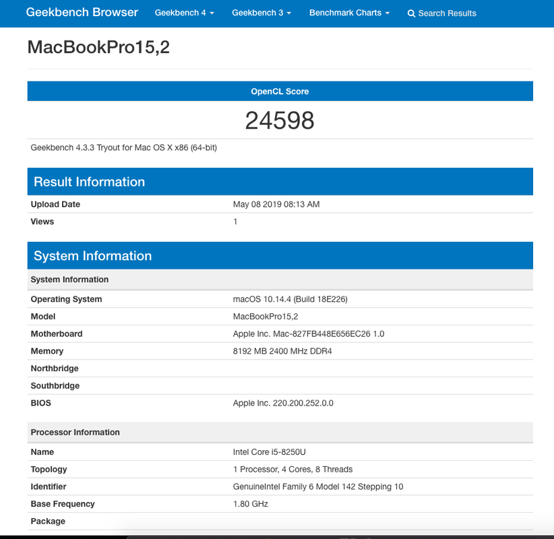Select the MacBookPro15,2 page title

98,47
